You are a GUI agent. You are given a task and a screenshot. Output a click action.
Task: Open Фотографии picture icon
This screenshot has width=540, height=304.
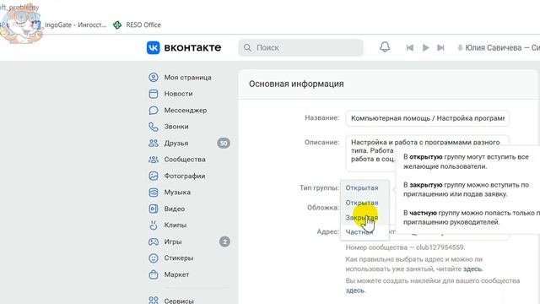pos(154,176)
